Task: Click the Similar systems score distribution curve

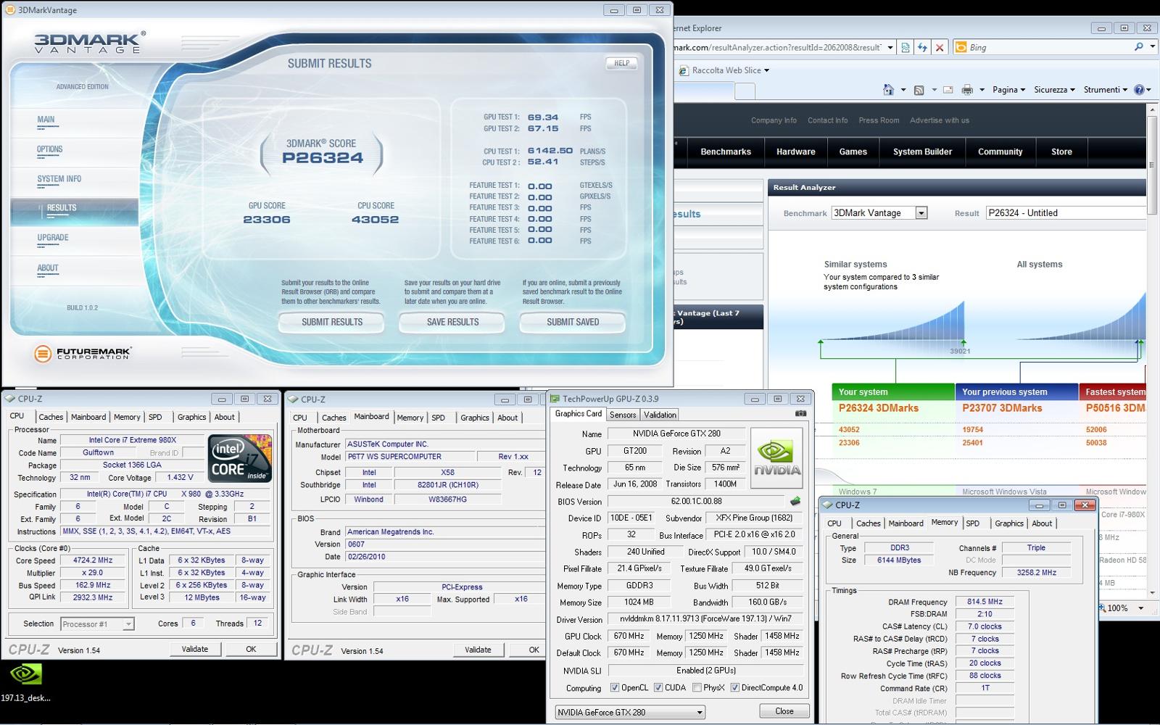Action: tap(894, 321)
